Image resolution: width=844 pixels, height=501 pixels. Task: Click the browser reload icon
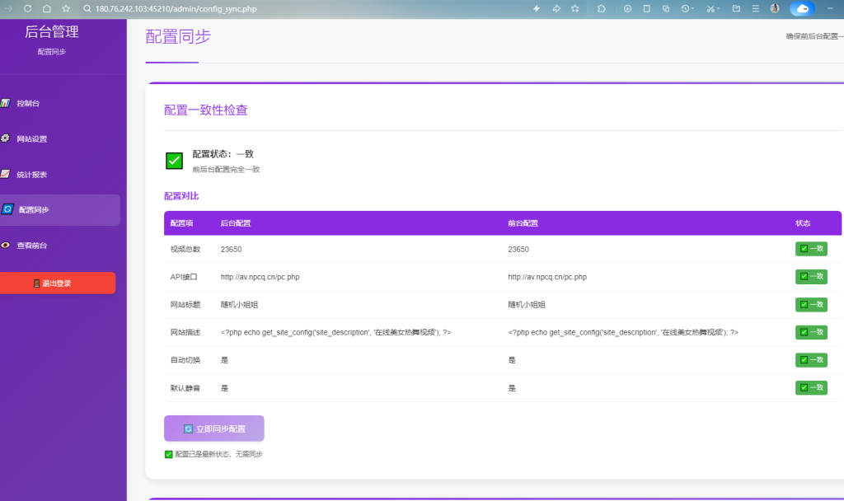tap(27, 8)
